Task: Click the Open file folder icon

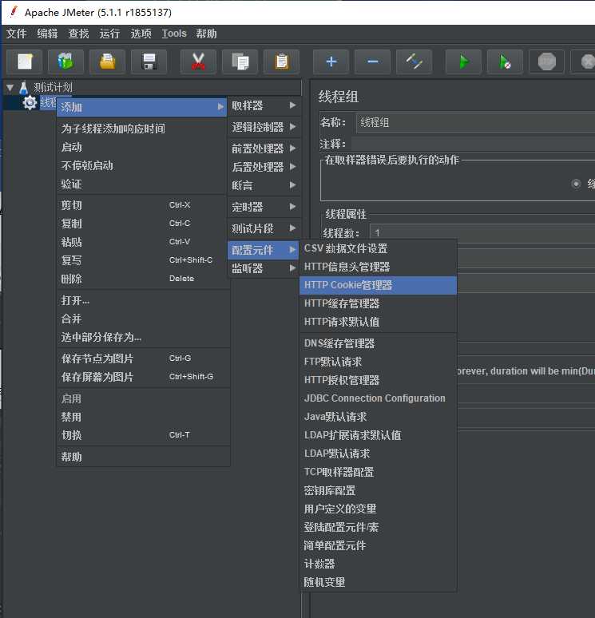Action: pos(107,61)
